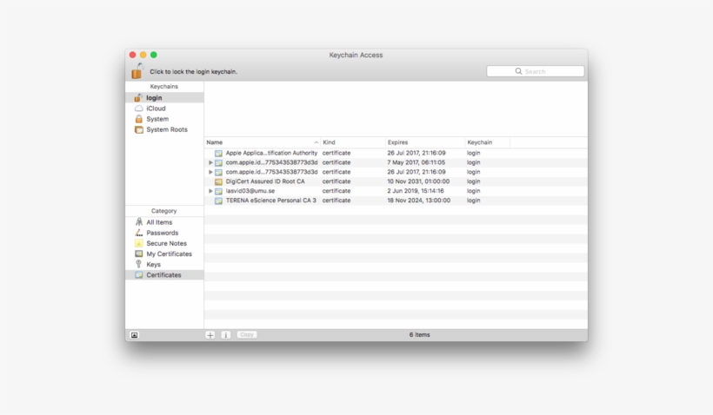Screen dimensions: 713x415
Task: Click expiry date 18 Nov 2024, 13:00:00
Action: pos(419,201)
